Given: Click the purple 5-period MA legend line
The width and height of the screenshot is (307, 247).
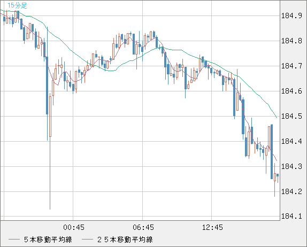Looking at the screenshot, I should pyautogui.click(x=14, y=240).
